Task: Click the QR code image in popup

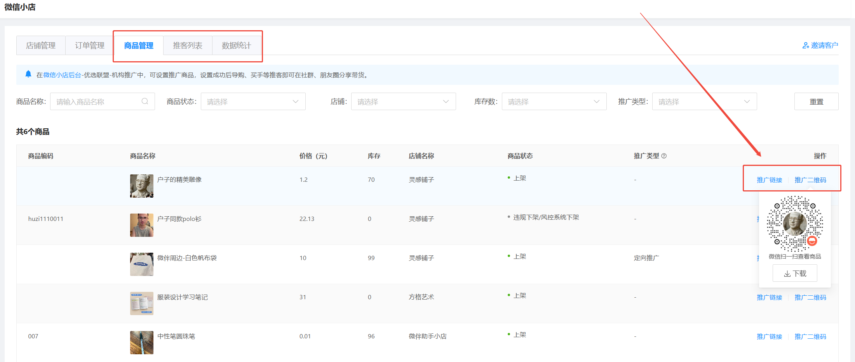Action: [794, 224]
